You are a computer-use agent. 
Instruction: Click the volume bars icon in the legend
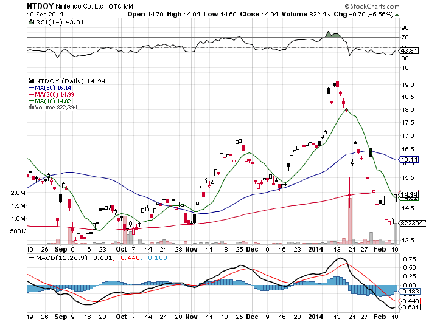click(x=31, y=107)
